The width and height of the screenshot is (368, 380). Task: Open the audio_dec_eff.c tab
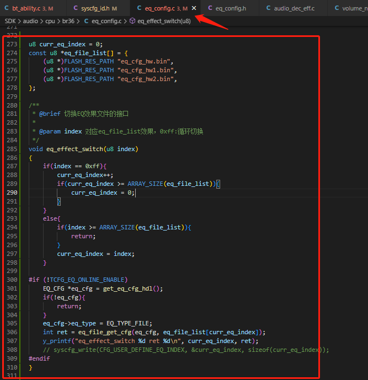coord(290,8)
